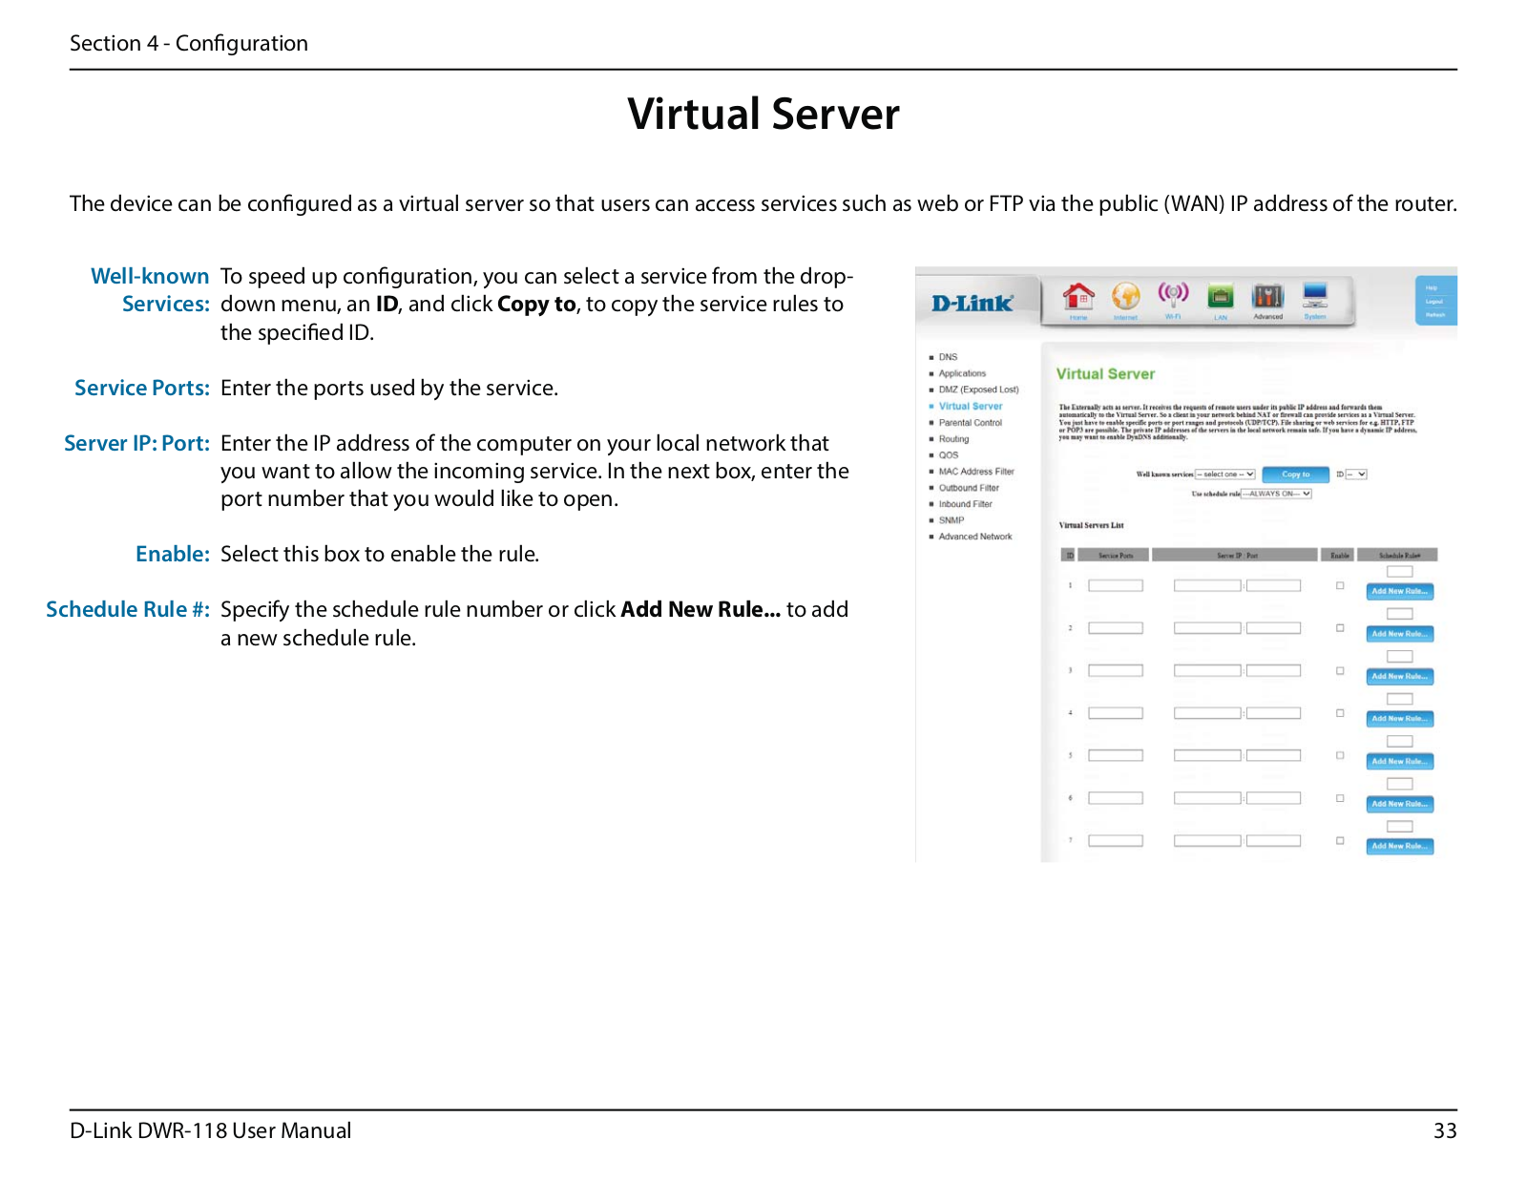Click Add New Rule for row 4

click(x=1400, y=719)
